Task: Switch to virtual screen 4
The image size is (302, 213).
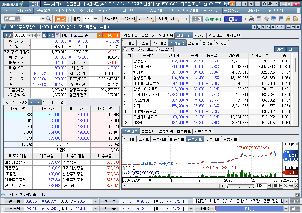Action: [251, 4]
